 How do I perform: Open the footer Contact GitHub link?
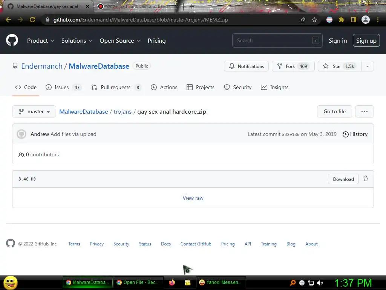coord(196,244)
